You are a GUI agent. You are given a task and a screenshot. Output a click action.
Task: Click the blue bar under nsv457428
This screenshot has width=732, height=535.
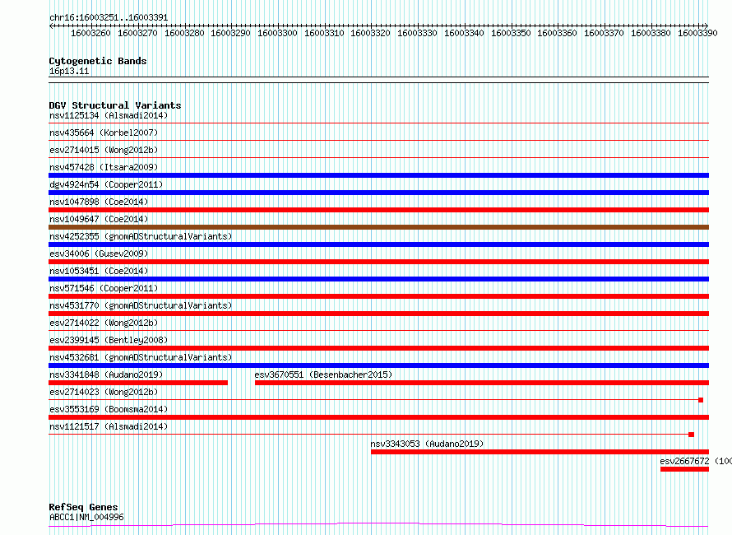(x=378, y=175)
